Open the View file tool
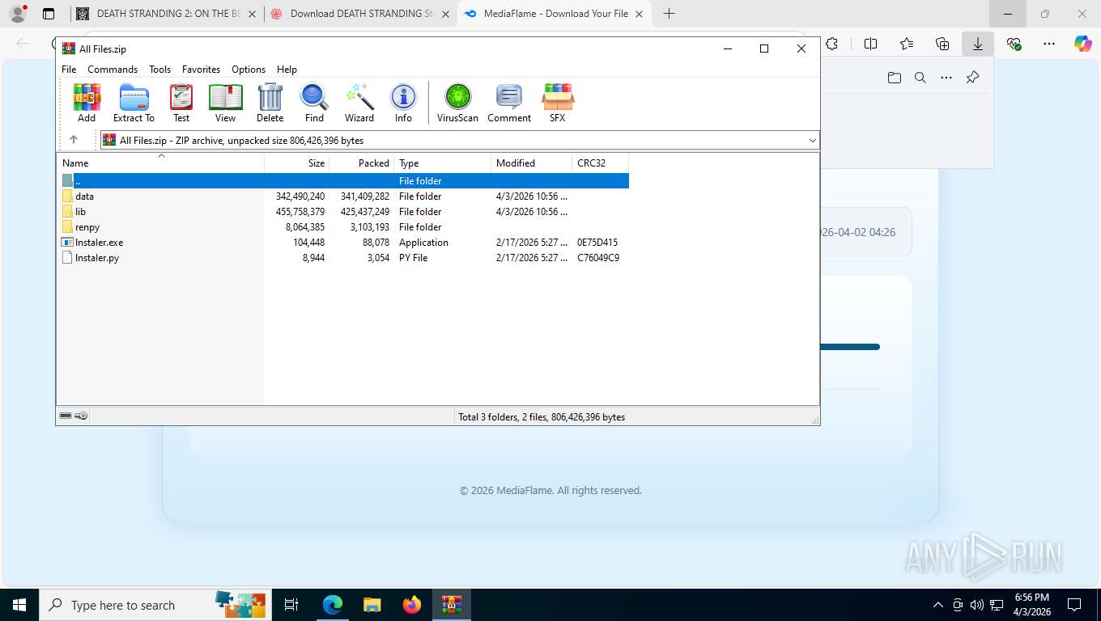Image resolution: width=1101 pixels, height=621 pixels. coord(225,103)
